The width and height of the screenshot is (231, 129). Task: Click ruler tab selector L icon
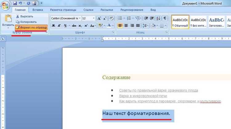pos(3,39)
